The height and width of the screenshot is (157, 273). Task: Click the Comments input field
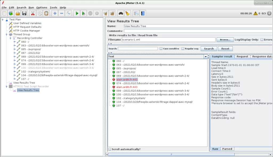pyautogui.click(x=198, y=31)
